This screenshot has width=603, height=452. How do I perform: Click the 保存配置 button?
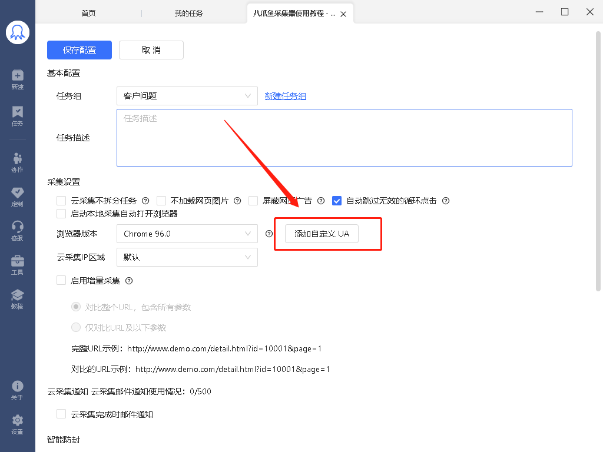click(79, 50)
